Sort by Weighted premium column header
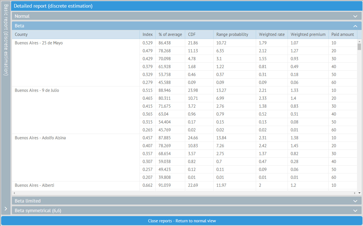 pyautogui.click(x=308, y=34)
